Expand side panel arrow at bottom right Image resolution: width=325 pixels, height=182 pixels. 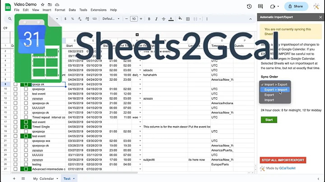click(318, 179)
